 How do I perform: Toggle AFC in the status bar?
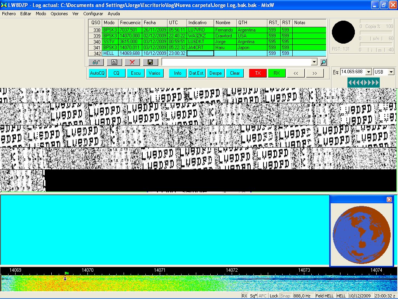click(263, 296)
